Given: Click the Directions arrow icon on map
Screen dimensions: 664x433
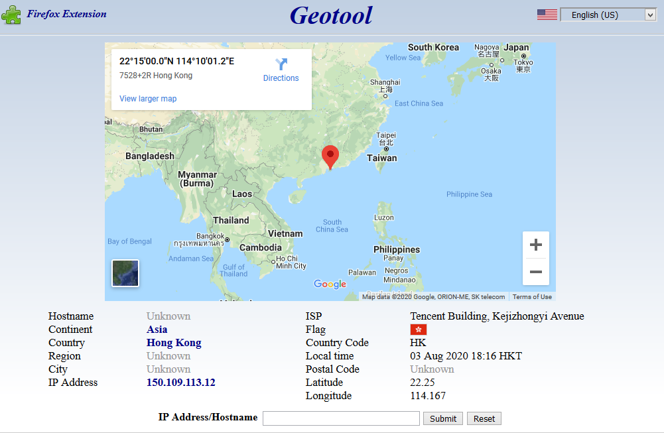Looking at the screenshot, I should (281, 64).
